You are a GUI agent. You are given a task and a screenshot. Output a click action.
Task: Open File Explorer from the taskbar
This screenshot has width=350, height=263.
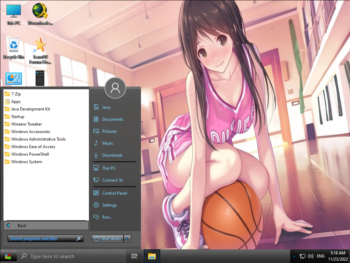point(152,256)
